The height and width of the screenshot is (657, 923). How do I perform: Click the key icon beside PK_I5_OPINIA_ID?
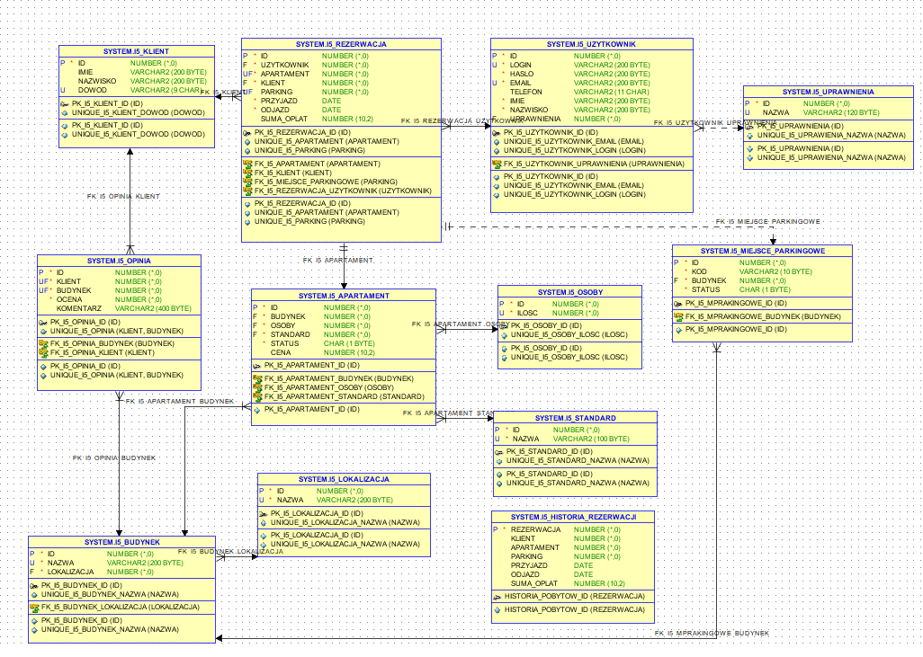(43, 321)
